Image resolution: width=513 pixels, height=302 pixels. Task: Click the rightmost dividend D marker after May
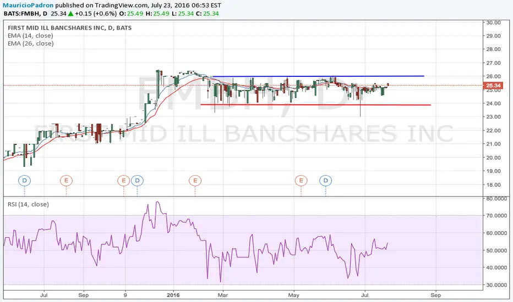(325, 181)
